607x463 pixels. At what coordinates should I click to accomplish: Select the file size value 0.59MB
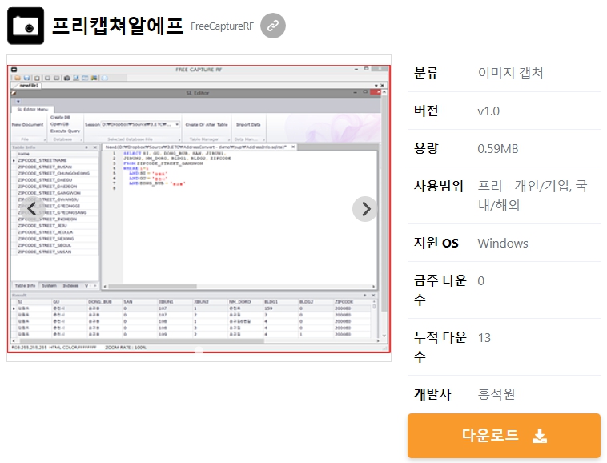tap(498, 149)
